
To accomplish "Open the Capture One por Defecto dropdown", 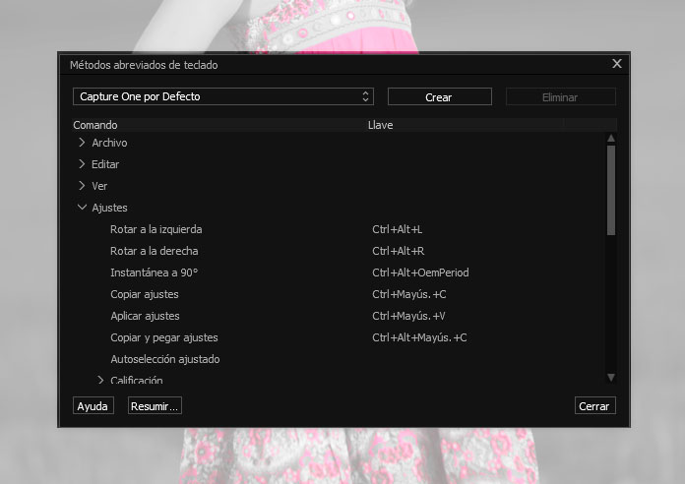I will click(223, 96).
